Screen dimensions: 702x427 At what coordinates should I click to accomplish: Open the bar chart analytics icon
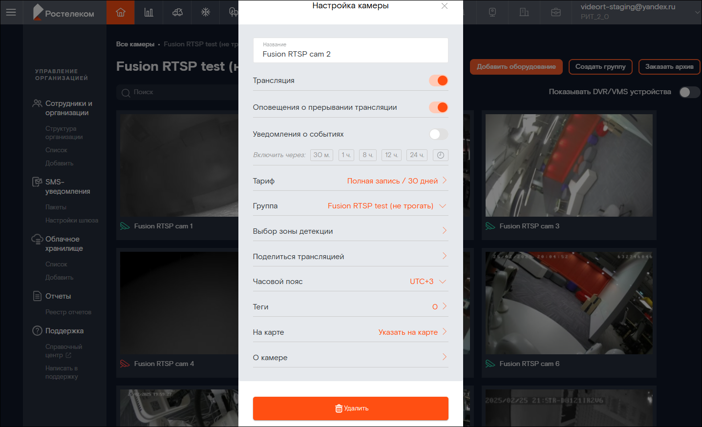point(149,12)
